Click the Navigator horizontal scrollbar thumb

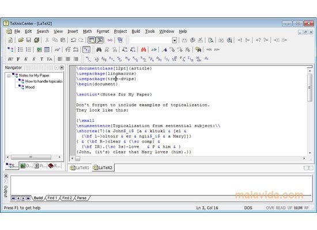tap(31, 157)
